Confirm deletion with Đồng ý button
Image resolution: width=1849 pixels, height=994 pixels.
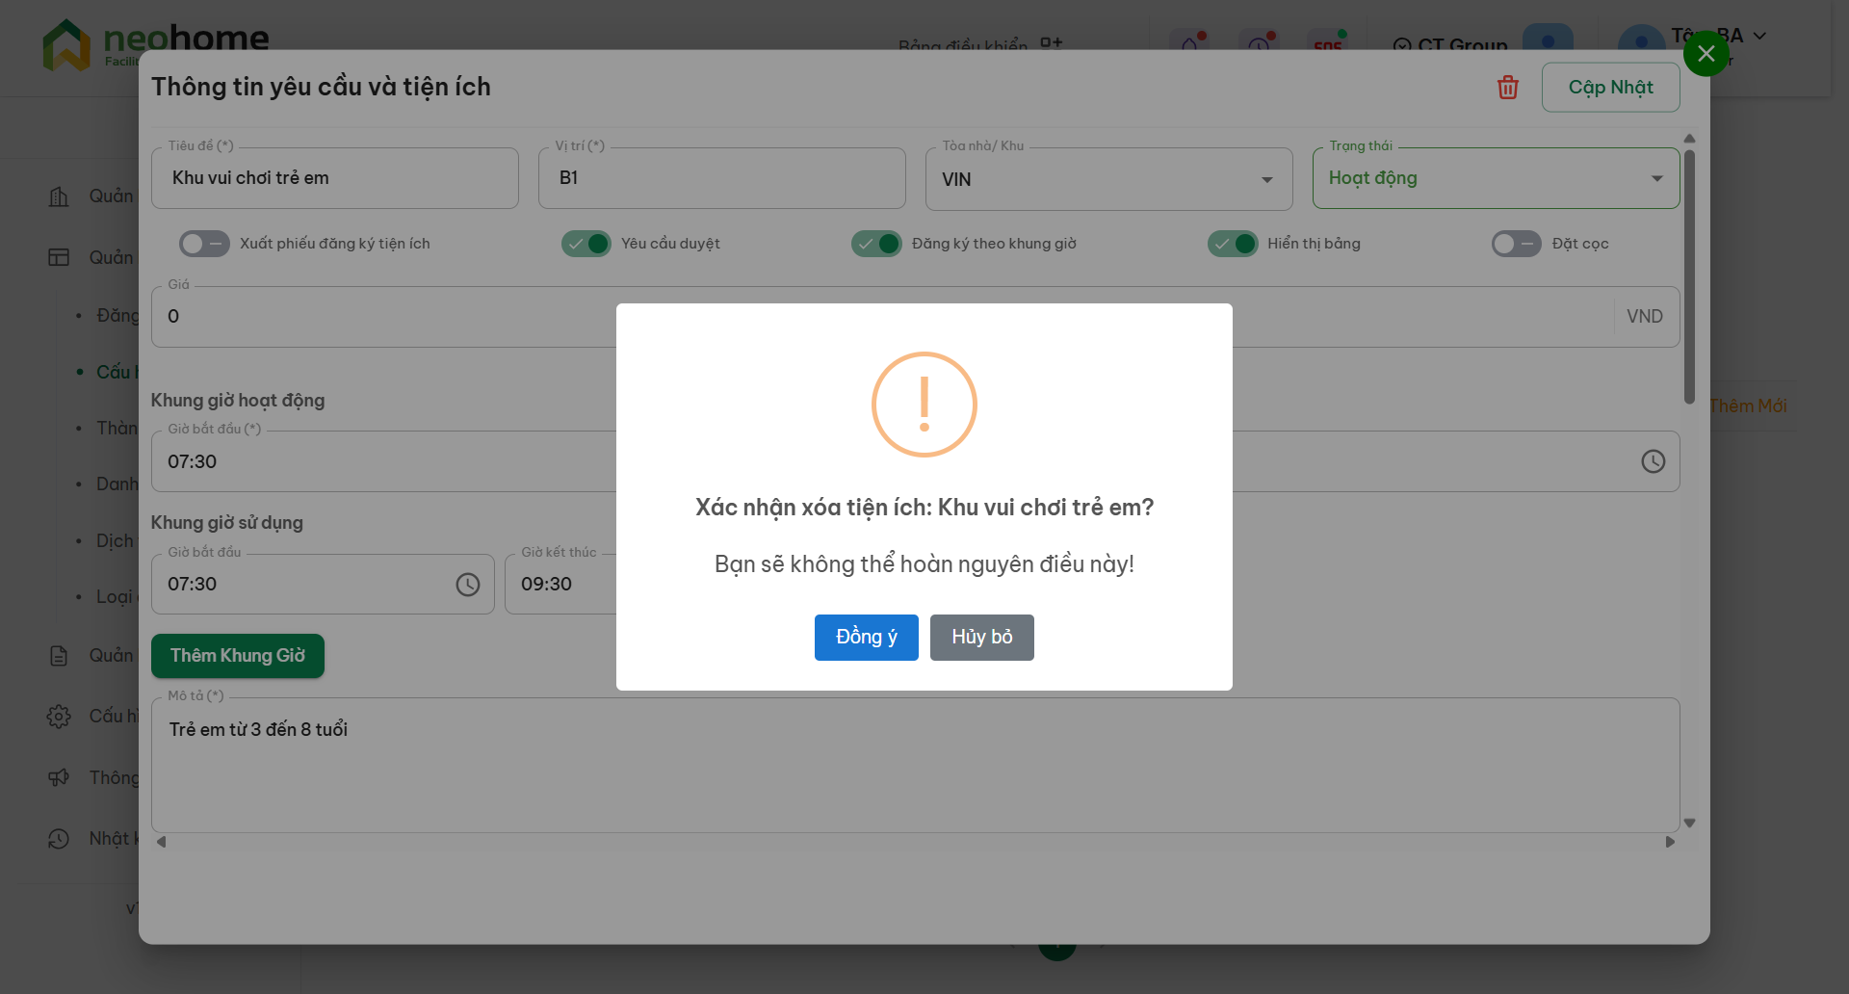click(x=866, y=638)
